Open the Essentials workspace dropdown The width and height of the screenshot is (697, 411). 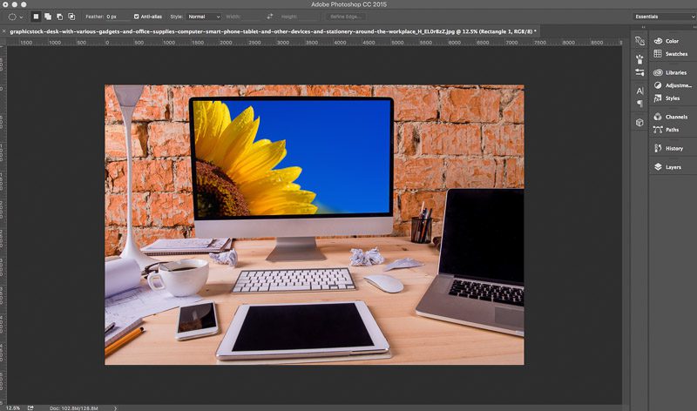(664, 17)
